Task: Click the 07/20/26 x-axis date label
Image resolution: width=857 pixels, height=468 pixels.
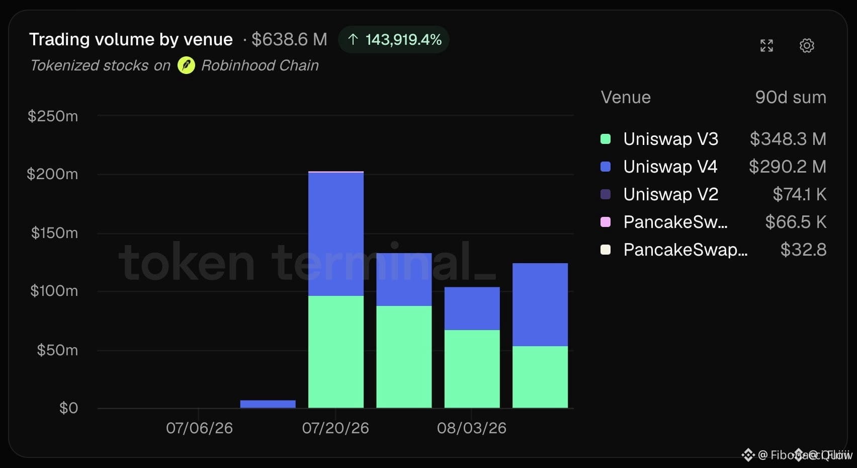Action: pos(335,428)
